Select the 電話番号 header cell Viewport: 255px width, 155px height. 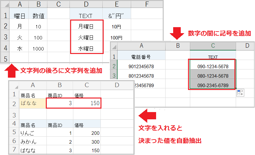point(141,57)
